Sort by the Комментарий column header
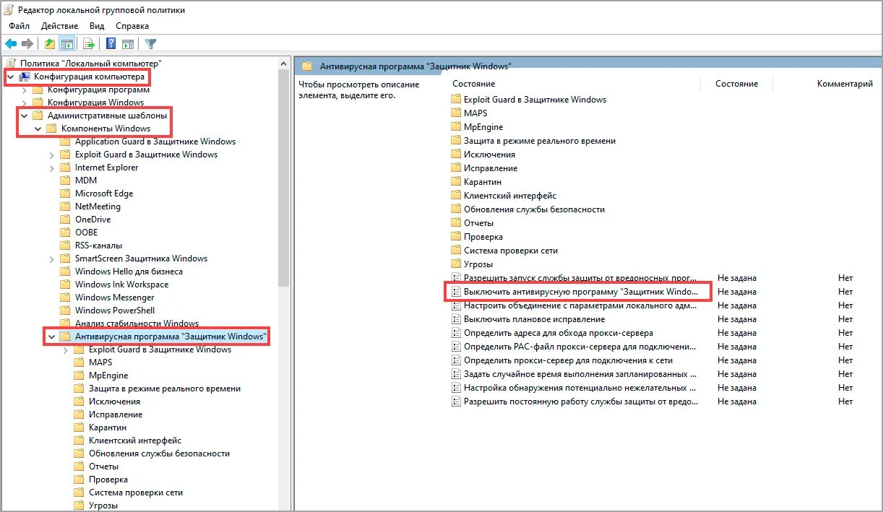Screen dimensions: 883x512 point(844,84)
